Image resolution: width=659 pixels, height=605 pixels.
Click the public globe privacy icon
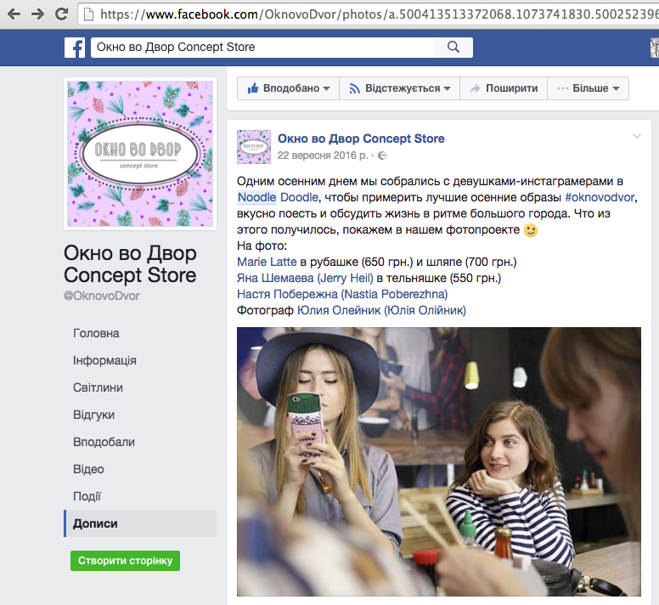(382, 155)
